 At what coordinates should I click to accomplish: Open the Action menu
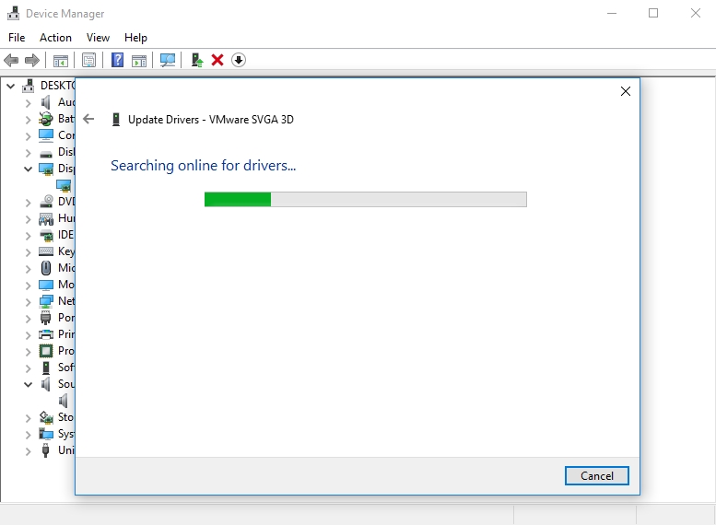click(55, 38)
